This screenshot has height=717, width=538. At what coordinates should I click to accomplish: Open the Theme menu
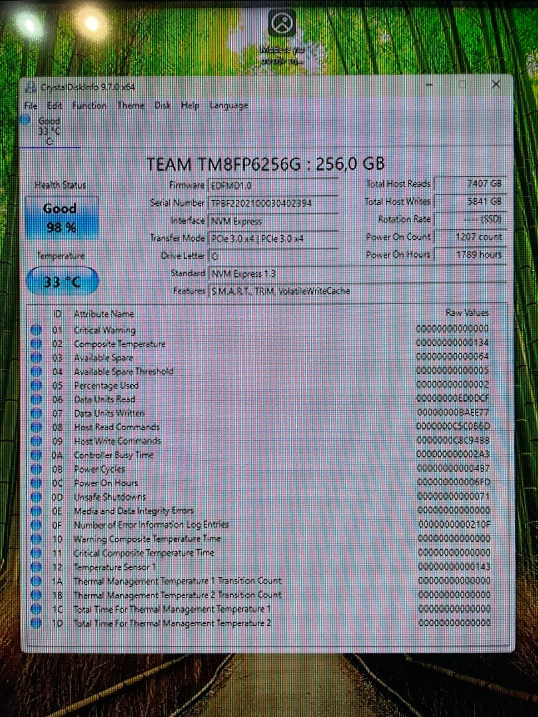tap(130, 106)
